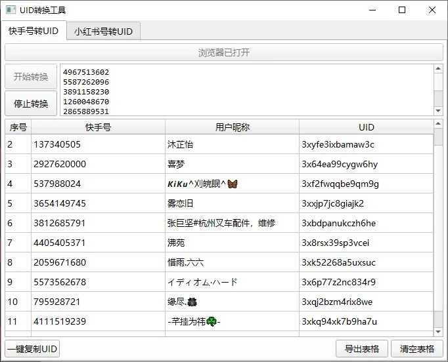This screenshot has height=362, width=448.
Task: Click input box scrollbar up arrow
Action: tap(438, 68)
